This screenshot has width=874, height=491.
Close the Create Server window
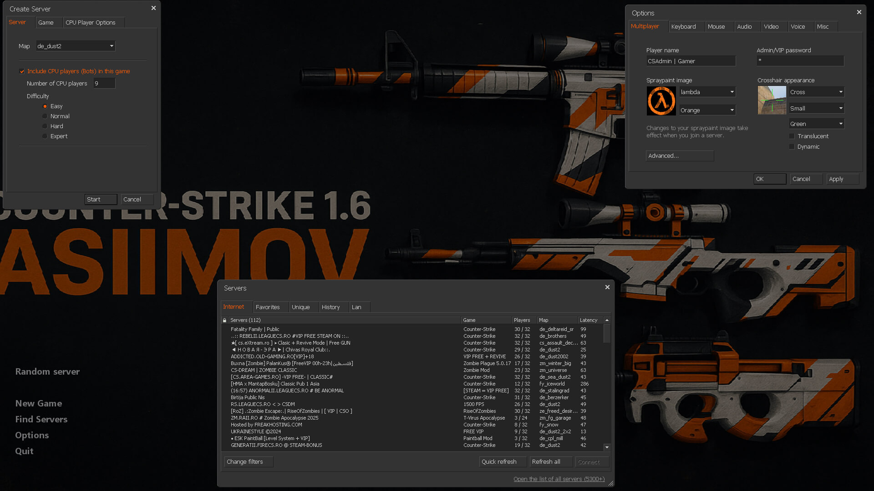click(153, 8)
